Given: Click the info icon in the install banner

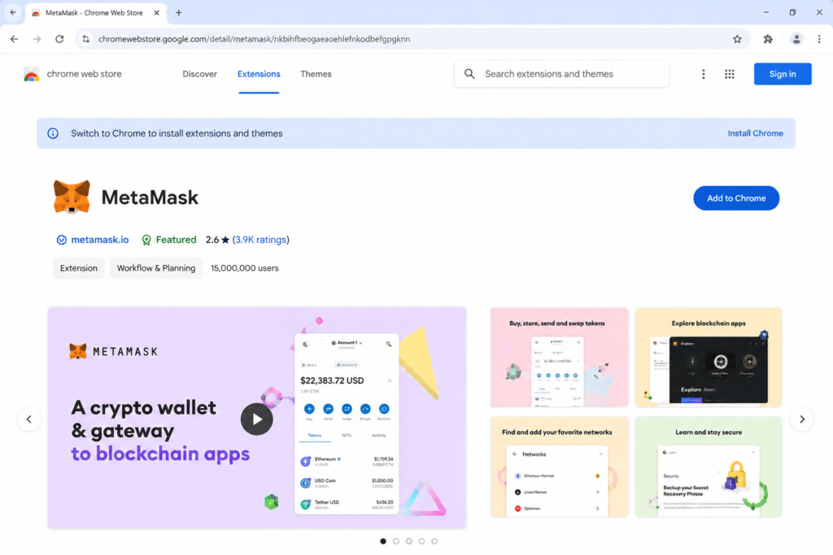Looking at the screenshot, I should coord(53,133).
